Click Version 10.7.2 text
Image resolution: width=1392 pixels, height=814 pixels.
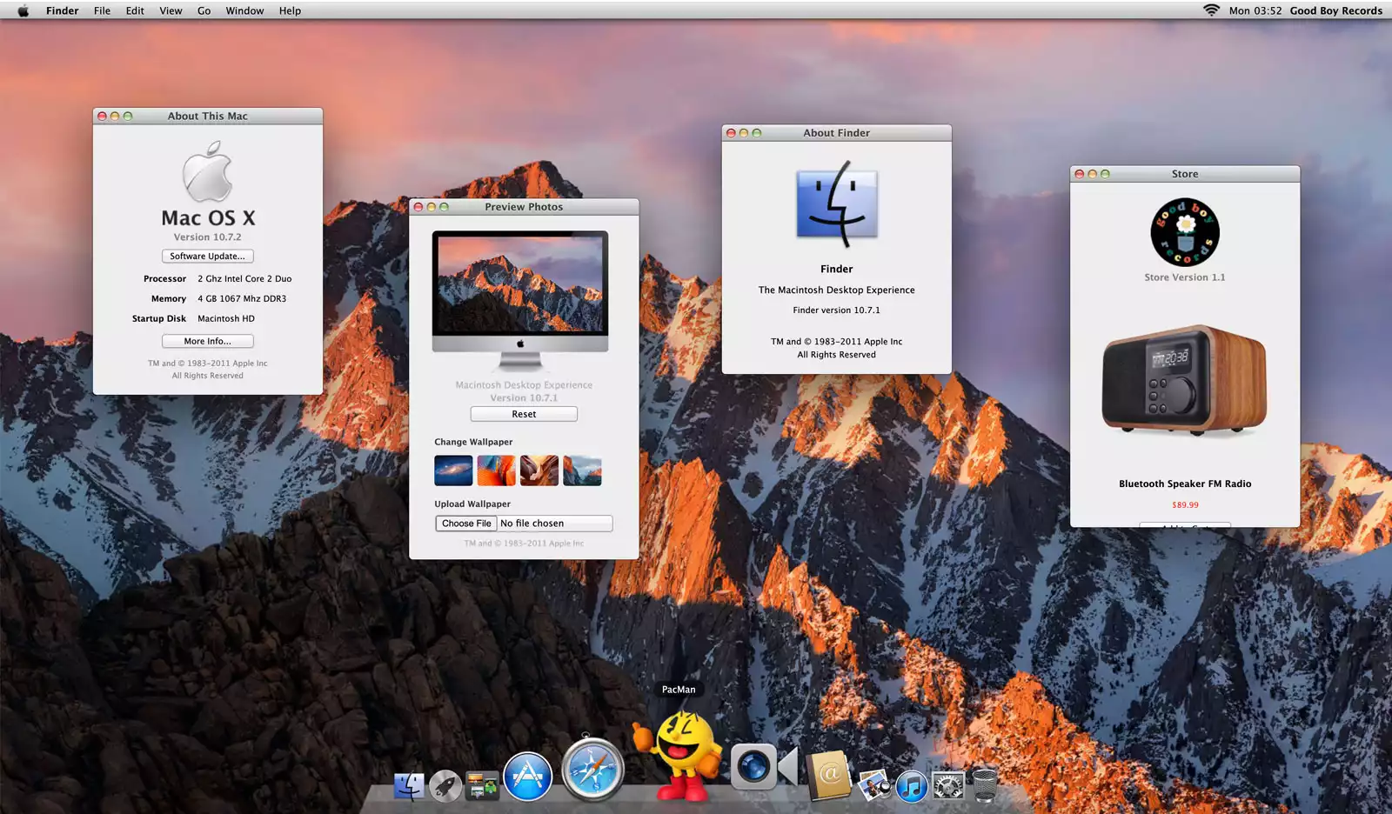point(207,237)
